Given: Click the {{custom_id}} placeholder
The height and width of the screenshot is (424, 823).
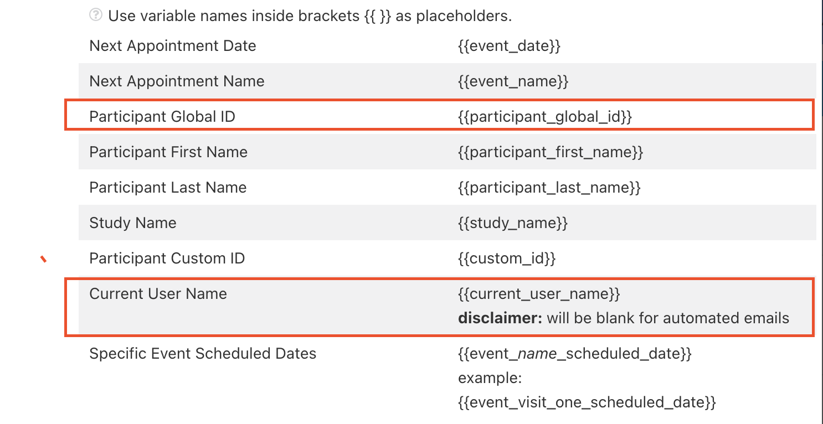Looking at the screenshot, I should click(x=507, y=258).
